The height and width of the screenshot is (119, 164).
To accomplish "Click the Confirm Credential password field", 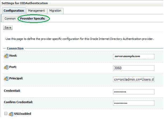I will tap(133, 103).
